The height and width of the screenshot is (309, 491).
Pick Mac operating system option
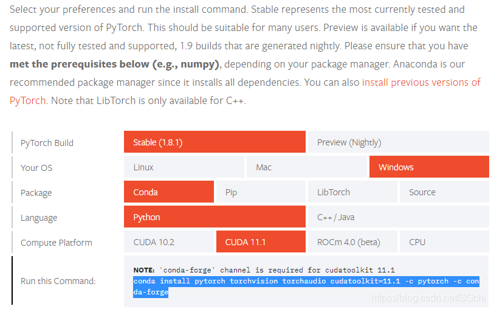tap(307, 167)
